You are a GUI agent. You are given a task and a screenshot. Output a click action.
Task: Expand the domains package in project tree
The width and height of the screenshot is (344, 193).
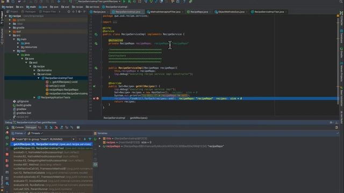pos(34,70)
